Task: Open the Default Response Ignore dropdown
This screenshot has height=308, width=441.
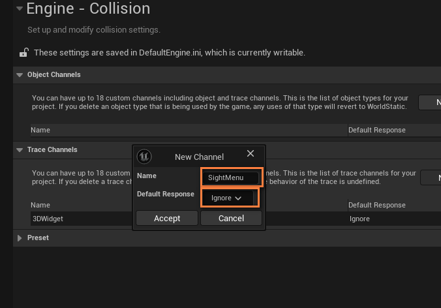Action: point(228,198)
